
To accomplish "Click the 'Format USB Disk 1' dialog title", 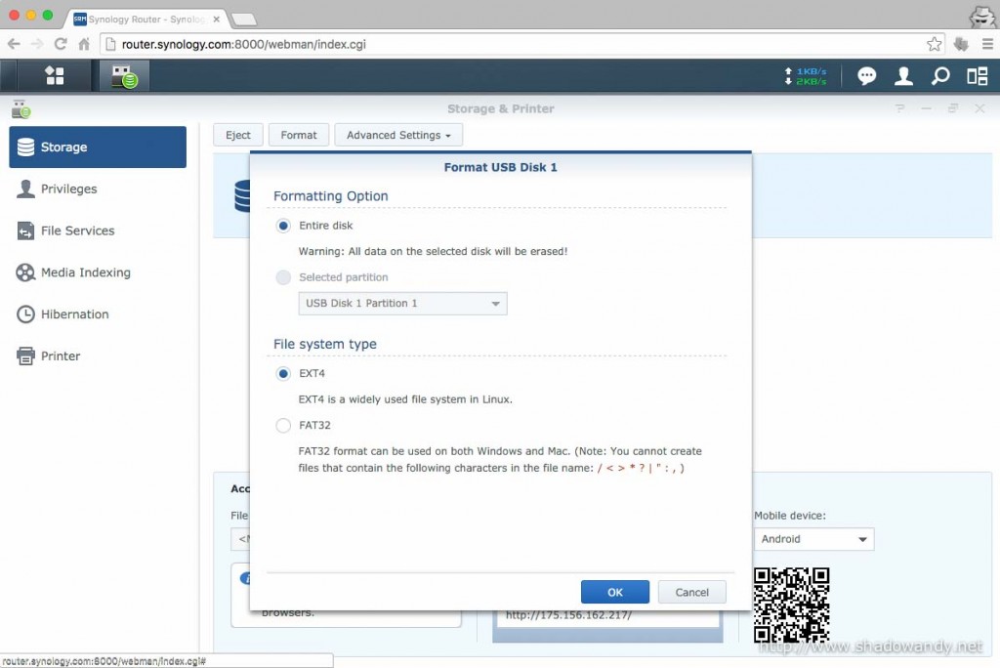I will (x=501, y=167).
